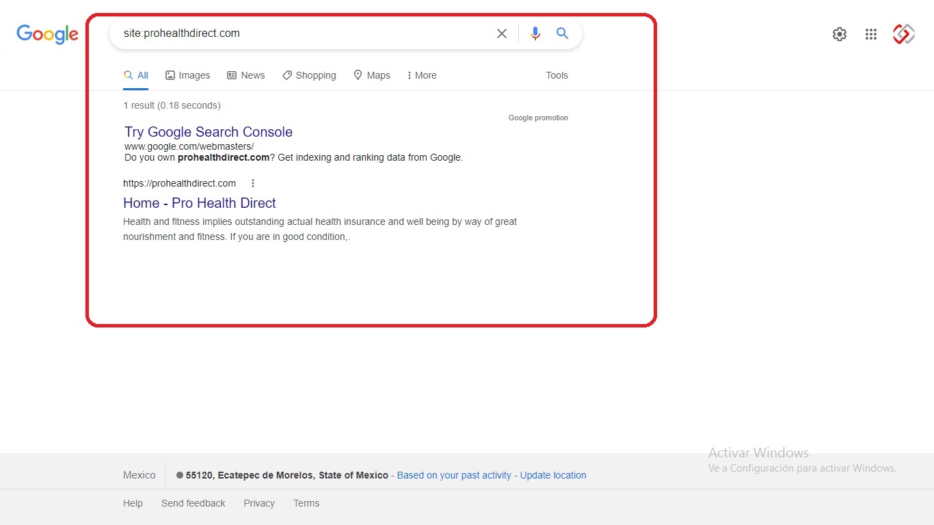Click the '1 result (0.18 seconds)' stats text
The height and width of the screenshot is (525, 934).
pyautogui.click(x=172, y=105)
